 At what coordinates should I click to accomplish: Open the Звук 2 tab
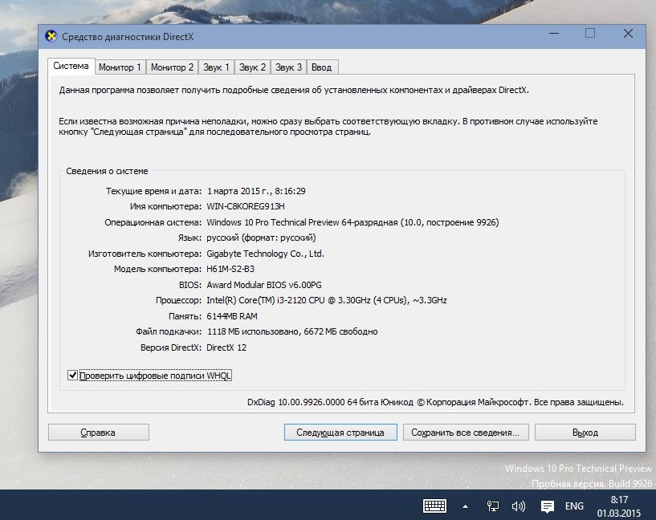[x=252, y=67]
